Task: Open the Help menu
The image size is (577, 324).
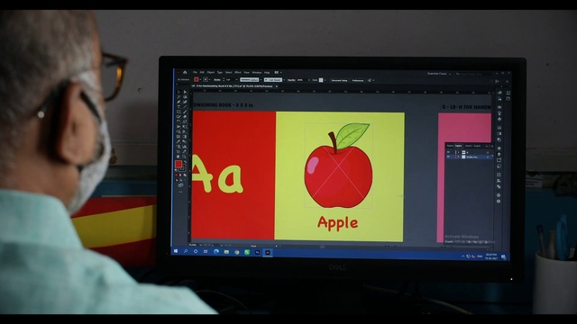Action: tap(267, 72)
